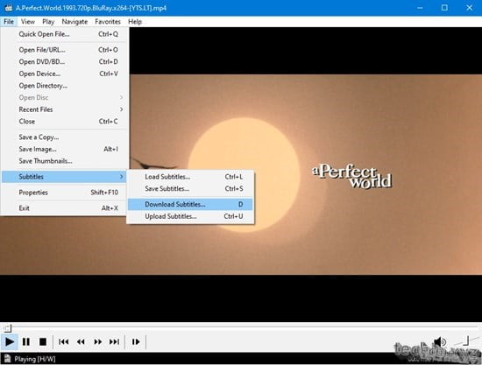Maximize the player window

tap(444, 8)
